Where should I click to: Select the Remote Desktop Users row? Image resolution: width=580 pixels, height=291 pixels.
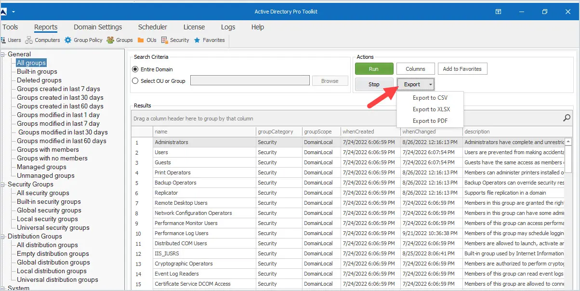pyautogui.click(x=348, y=203)
